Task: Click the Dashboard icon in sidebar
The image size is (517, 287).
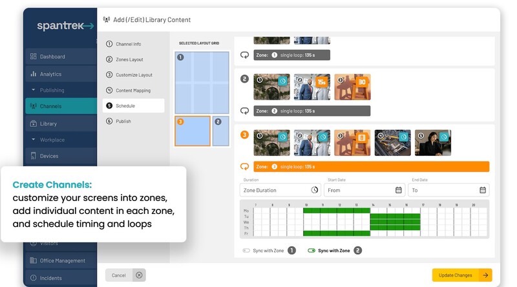Action: [x=33, y=57]
